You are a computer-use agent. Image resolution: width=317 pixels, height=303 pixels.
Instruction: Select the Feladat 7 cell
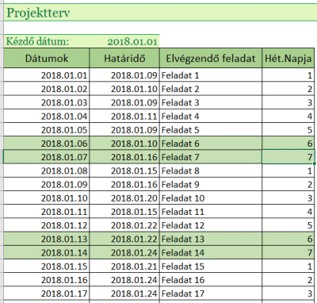tap(211, 157)
